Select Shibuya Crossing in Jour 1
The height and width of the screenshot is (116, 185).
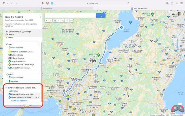pyautogui.click(x=16, y=58)
